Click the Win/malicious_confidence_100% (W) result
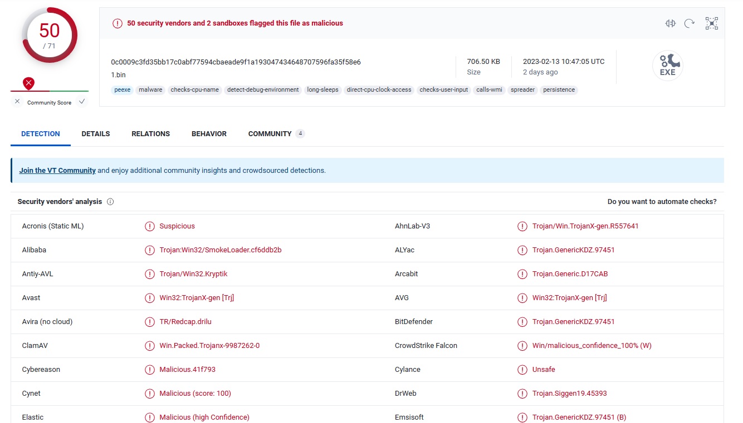 tap(592, 346)
